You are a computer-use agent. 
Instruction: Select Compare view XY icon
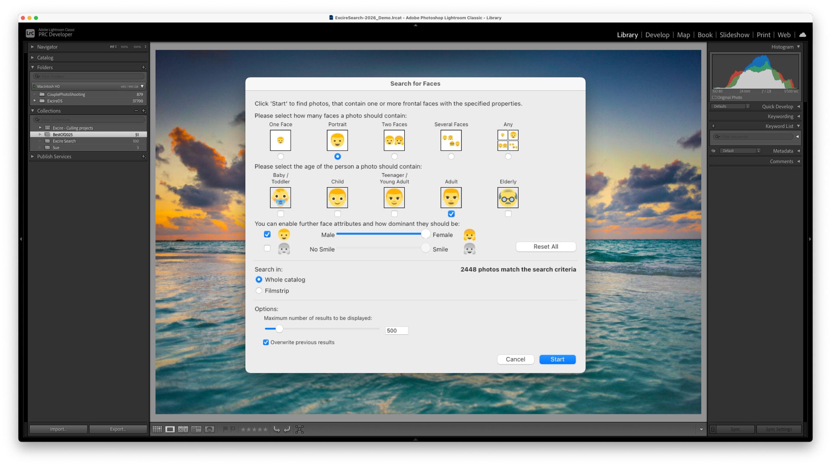coord(183,429)
